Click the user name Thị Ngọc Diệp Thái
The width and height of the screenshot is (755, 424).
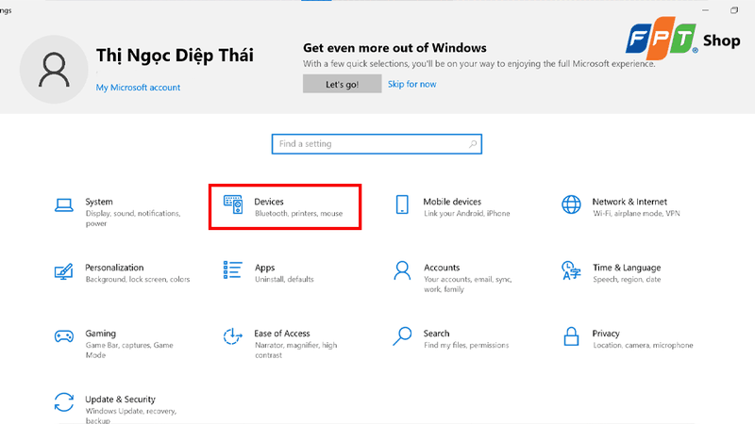175,56
